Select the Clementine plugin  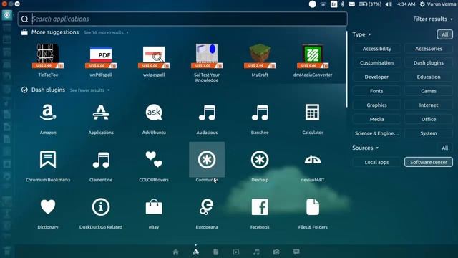click(x=101, y=160)
